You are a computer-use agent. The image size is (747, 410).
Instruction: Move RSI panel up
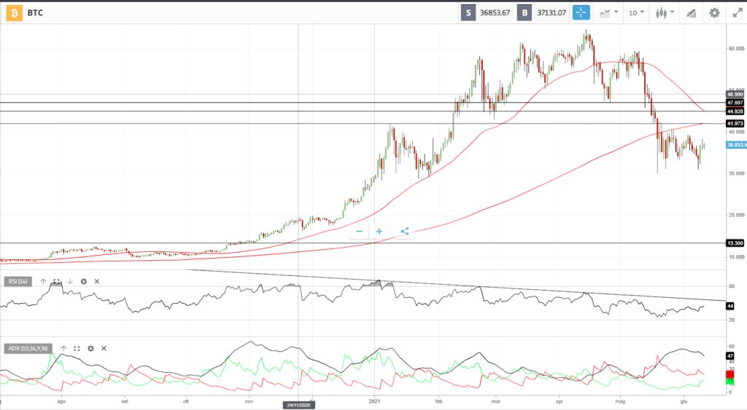click(x=43, y=282)
